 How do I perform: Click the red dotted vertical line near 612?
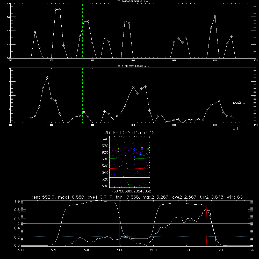(x=206, y=223)
